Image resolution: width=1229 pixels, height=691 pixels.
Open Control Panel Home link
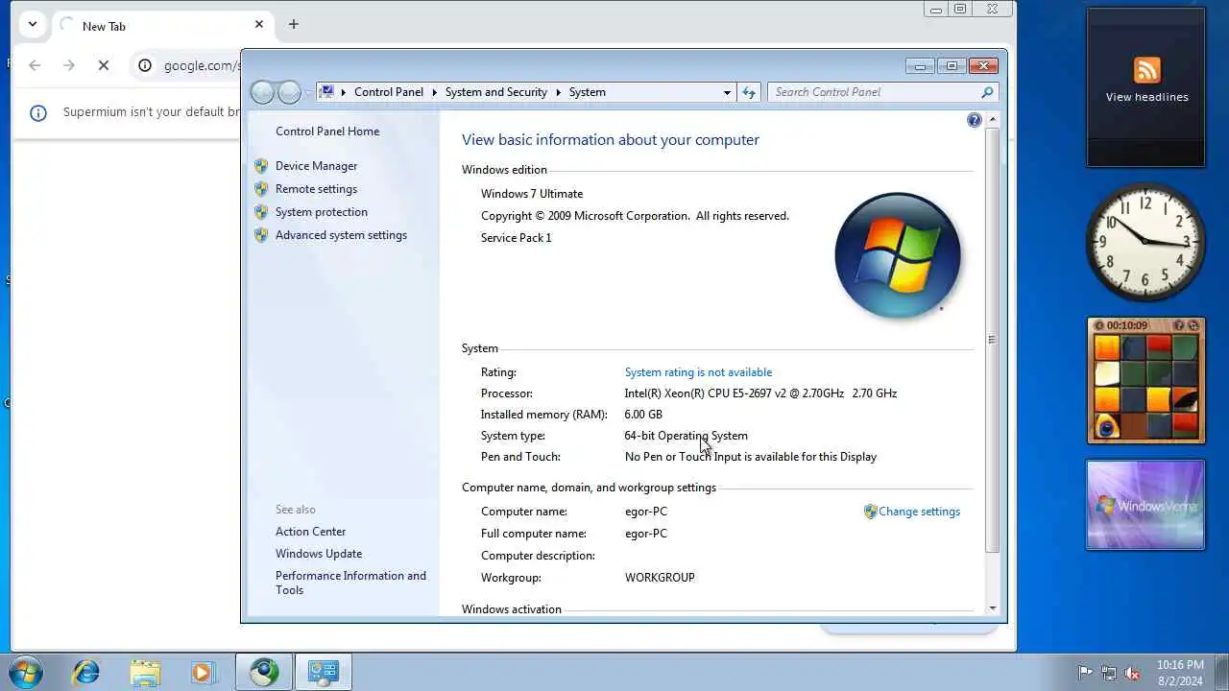pos(327,131)
